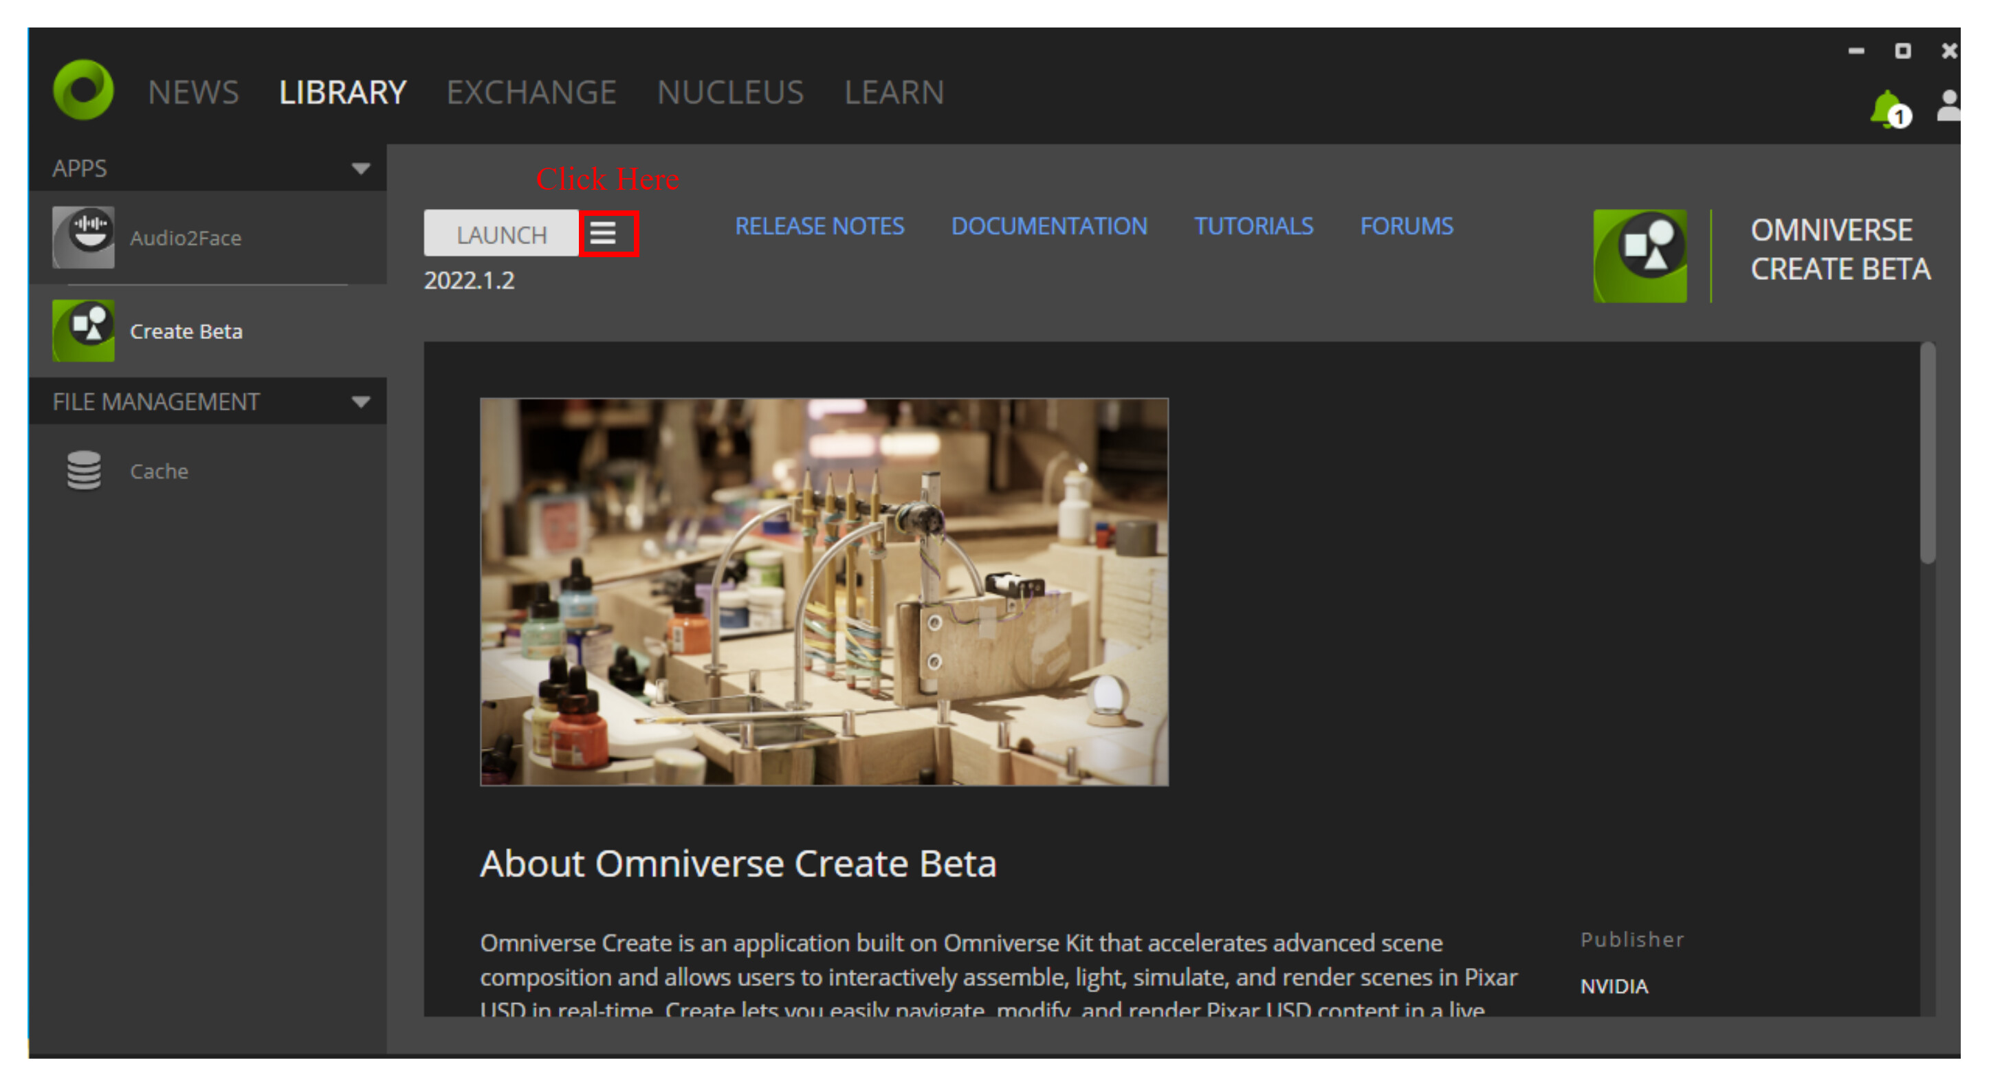This screenshot has height=1089, width=1991.
Task: Click the large Omniverse Create Beta logo
Action: (x=1639, y=256)
